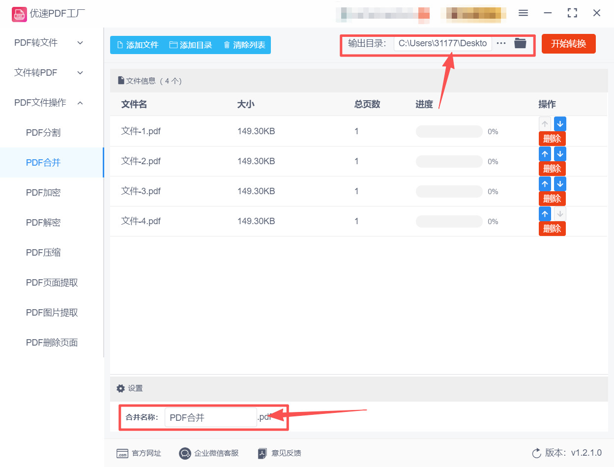Move 文件-3.pdf down with the arrow
Image resolution: width=614 pixels, height=467 pixels.
[x=560, y=184]
